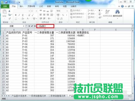135x101 pixels.
Task: Open Customize Quick Access Toolbar dropdown
Action: coord(19,2)
